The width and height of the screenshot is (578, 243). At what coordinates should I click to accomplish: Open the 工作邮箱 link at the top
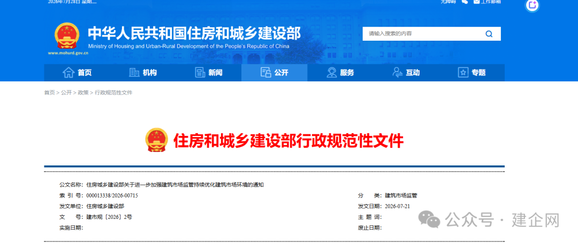[487, 2]
